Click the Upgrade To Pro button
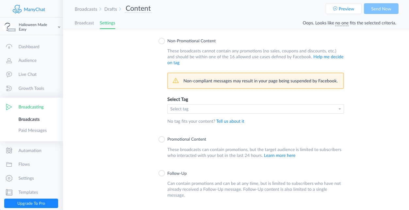This screenshot has height=210, width=409. tap(31, 203)
